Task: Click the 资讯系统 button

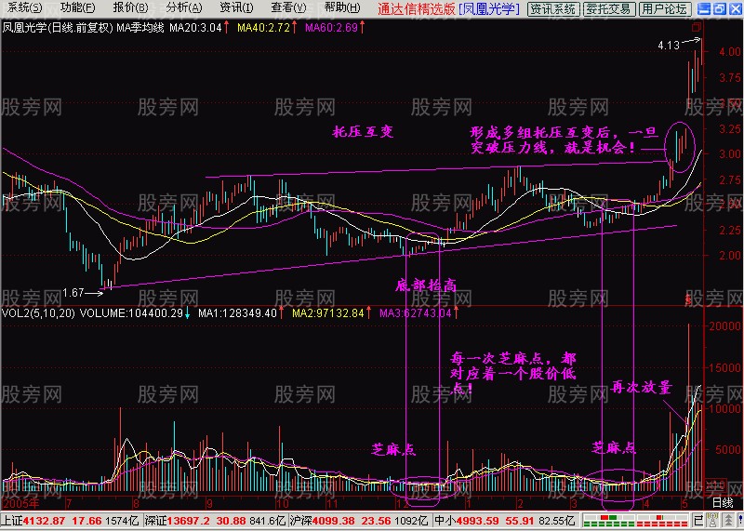Action: pos(553,8)
